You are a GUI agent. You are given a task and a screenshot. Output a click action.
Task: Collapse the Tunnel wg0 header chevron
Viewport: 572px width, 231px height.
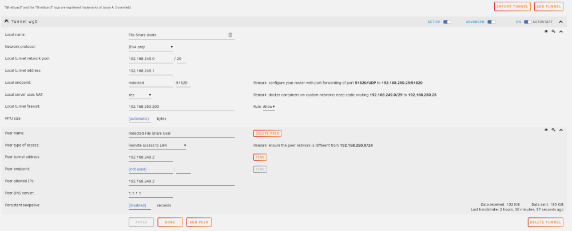point(561,22)
